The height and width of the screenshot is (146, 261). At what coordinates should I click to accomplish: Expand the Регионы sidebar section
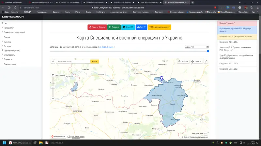point(8,46)
